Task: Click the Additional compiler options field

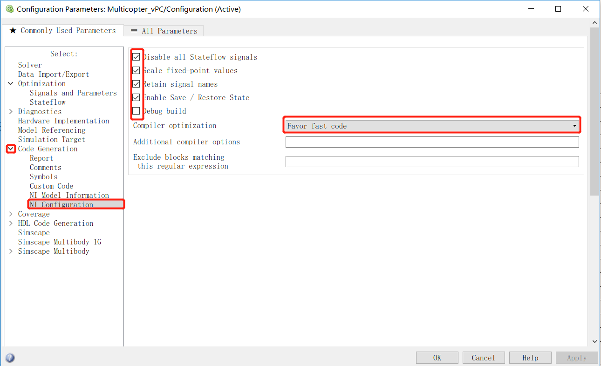Action: [432, 142]
